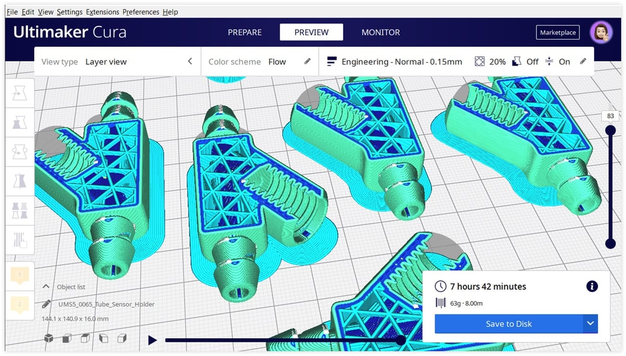Switch to top view cube icon

click(85, 339)
